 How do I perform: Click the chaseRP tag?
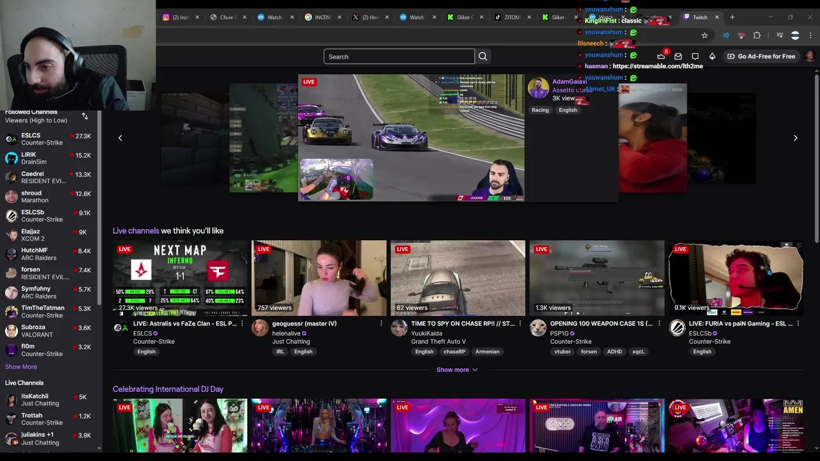pyautogui.click(x=454, y=352)
